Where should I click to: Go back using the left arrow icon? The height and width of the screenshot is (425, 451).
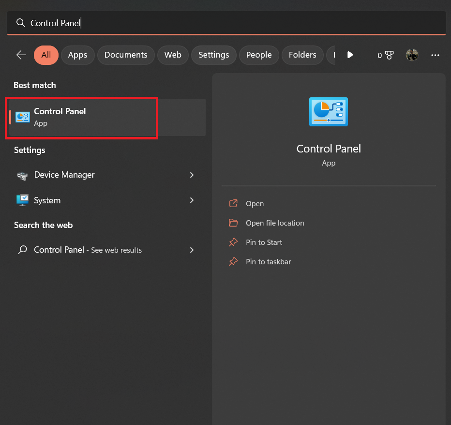pyautogui.click(x=21, y=55)
